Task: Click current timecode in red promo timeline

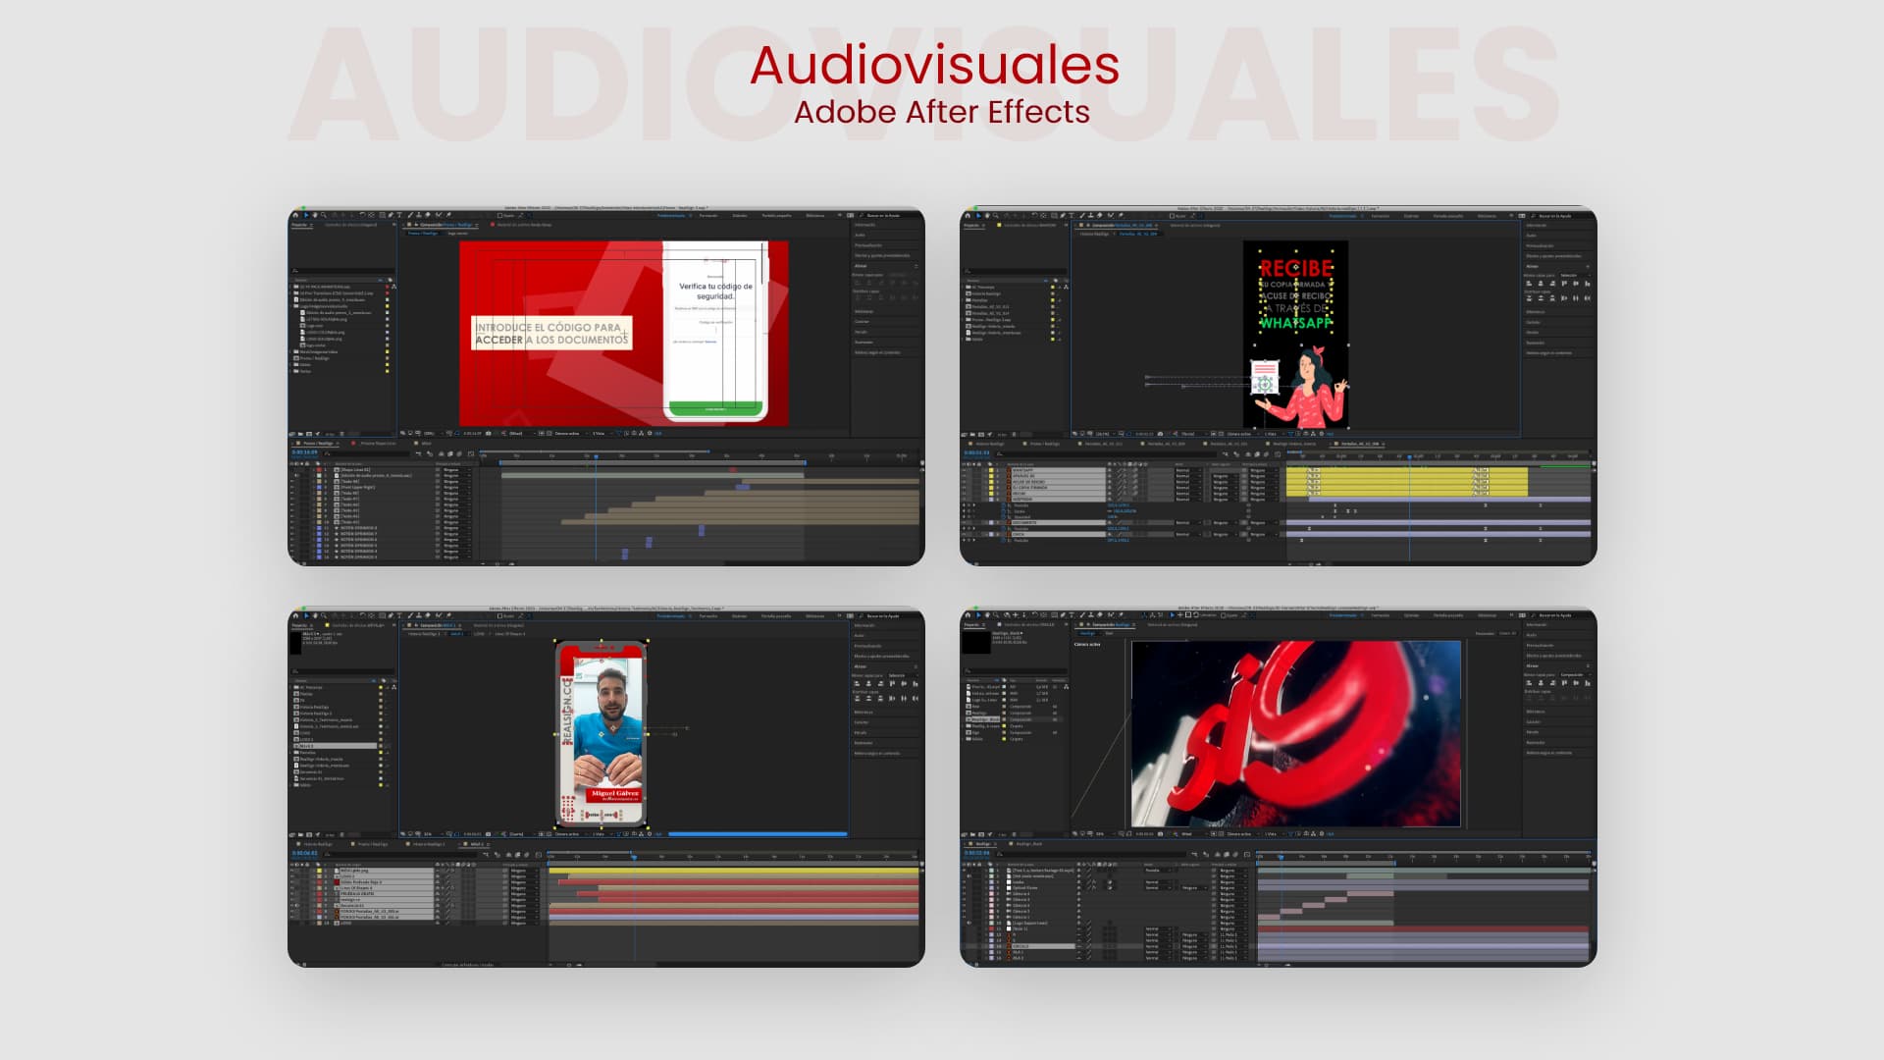Action: point(304,452)
